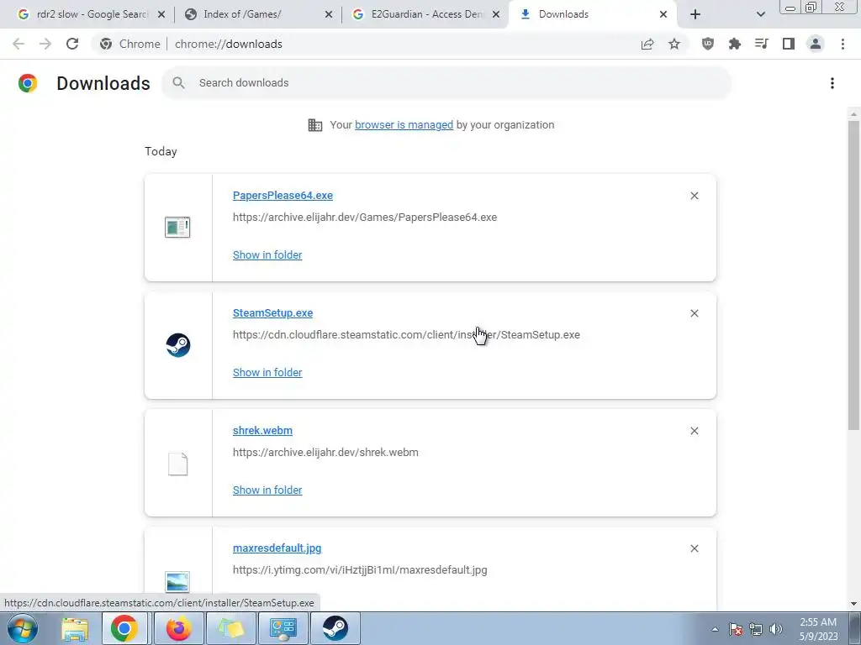This screenshot has width=861, height=645.
Task: Open the maxresdefault.jpg file link
Action: 277,548
